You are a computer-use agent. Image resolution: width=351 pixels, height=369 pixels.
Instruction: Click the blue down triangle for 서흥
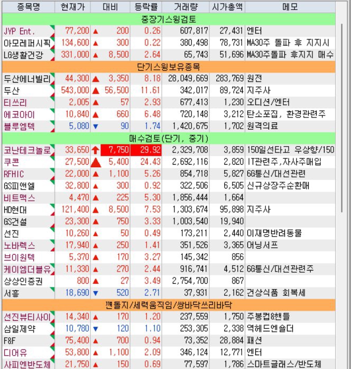pos(95,293)
